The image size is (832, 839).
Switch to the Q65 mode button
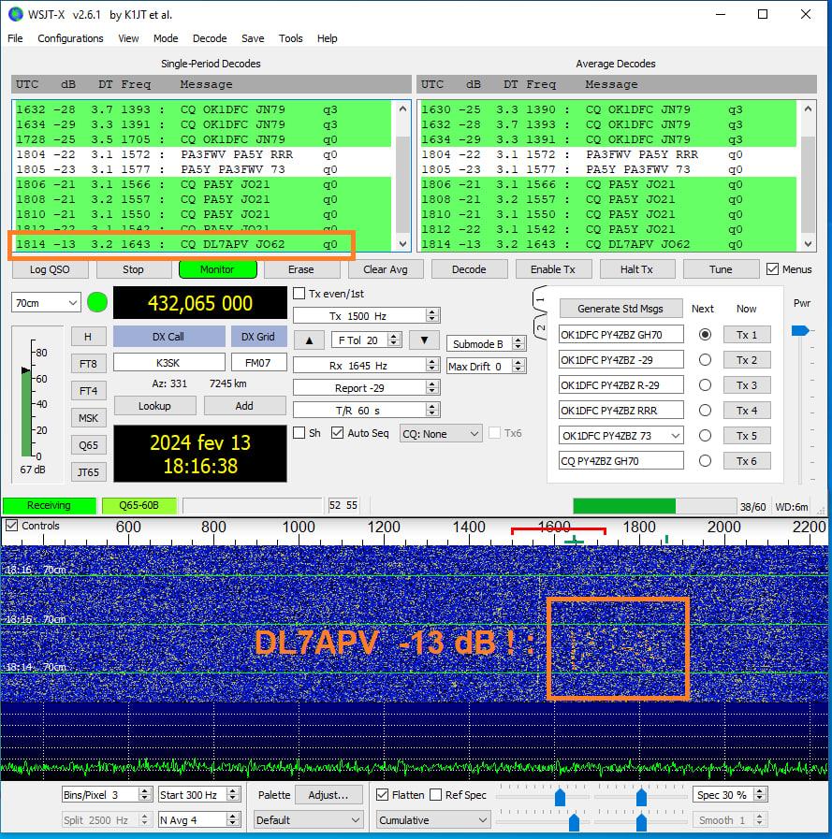pos(88,445)
